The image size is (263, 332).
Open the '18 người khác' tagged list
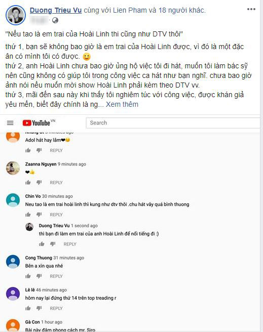(x=181, y=10)
